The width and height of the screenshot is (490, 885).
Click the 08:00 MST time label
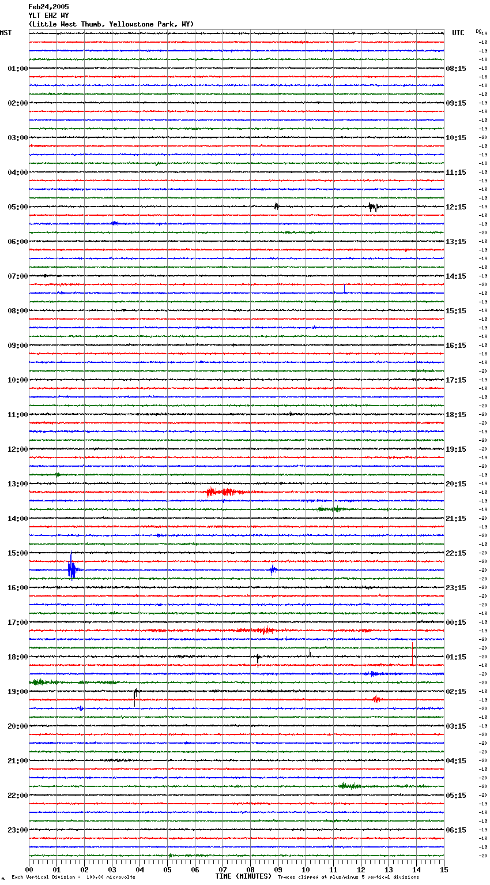click(17, 311)
